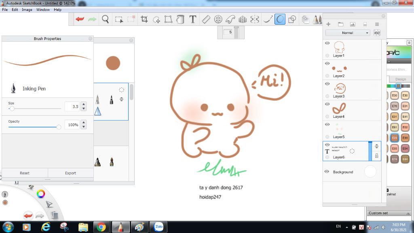Show hidden system tray icons arrow
This screenshot has width=414, height=233.
pos(346,227)
